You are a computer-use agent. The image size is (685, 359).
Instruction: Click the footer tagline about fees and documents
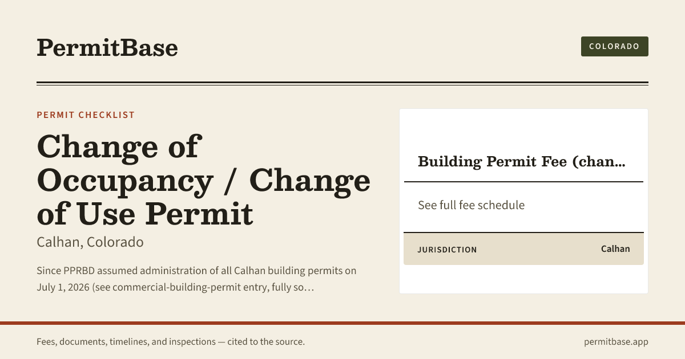pyautogui.click(x=171, y=342)
